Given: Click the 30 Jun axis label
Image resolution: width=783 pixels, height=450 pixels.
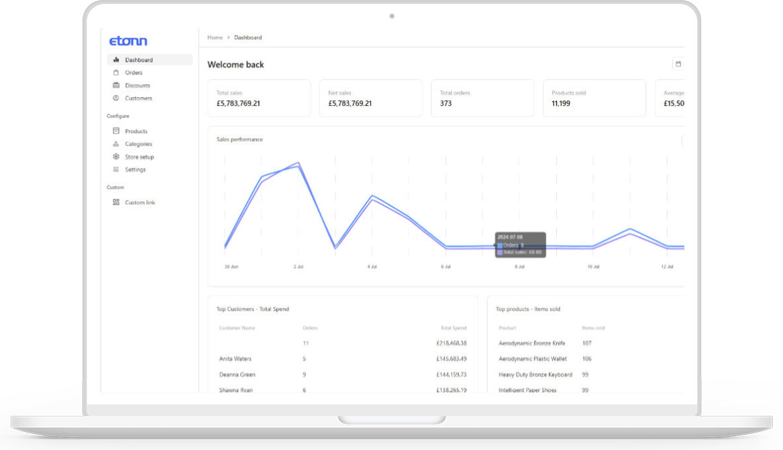Looking at the screenshot, I should pyautogui.click(x=231, y=267).
